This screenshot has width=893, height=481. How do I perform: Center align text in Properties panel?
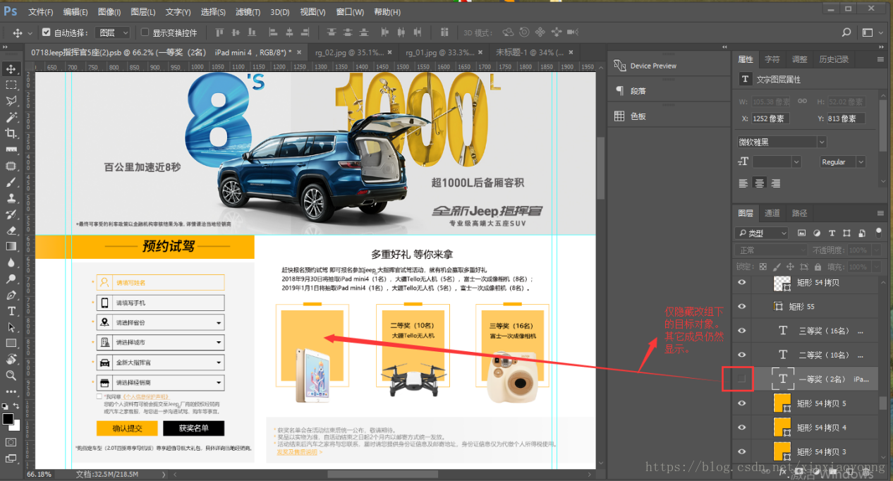pos(759,183)
